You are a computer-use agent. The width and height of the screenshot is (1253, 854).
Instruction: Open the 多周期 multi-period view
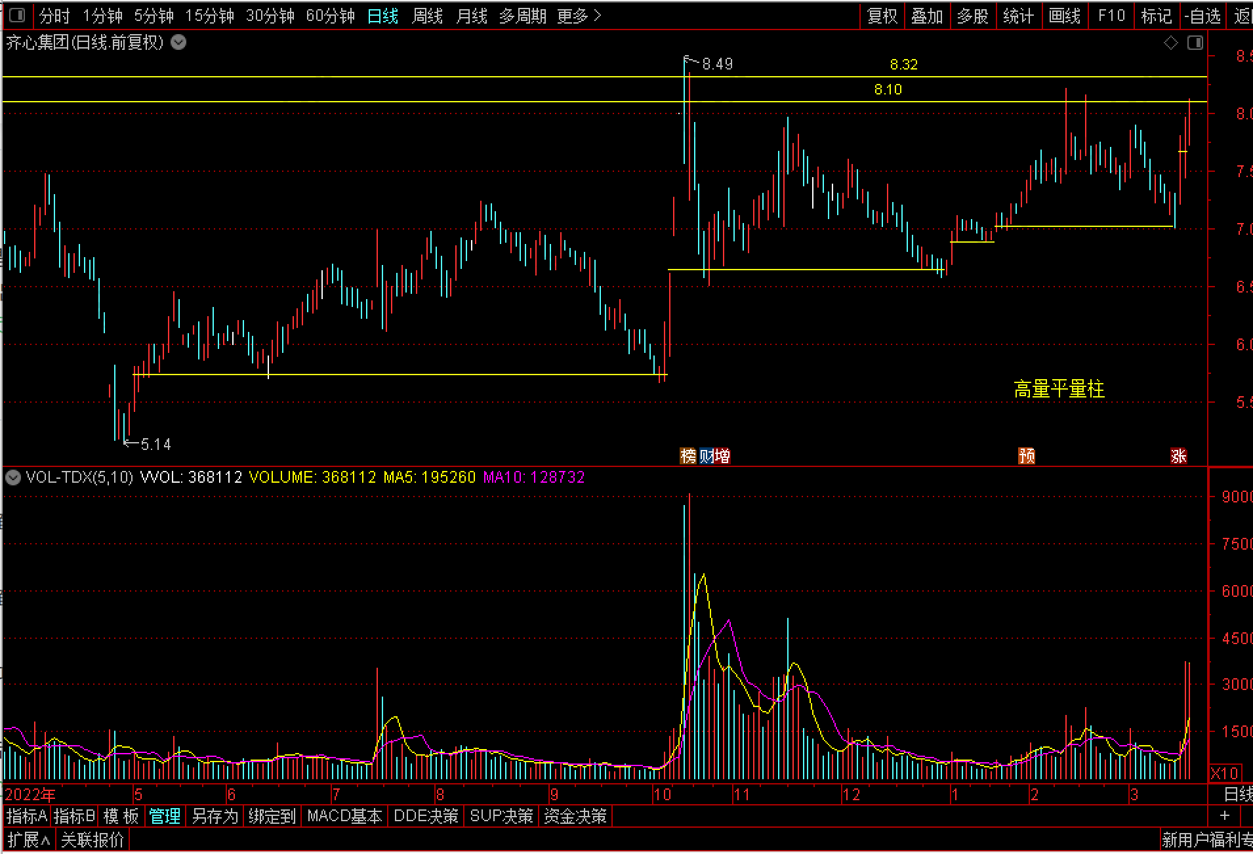[523, 16]
